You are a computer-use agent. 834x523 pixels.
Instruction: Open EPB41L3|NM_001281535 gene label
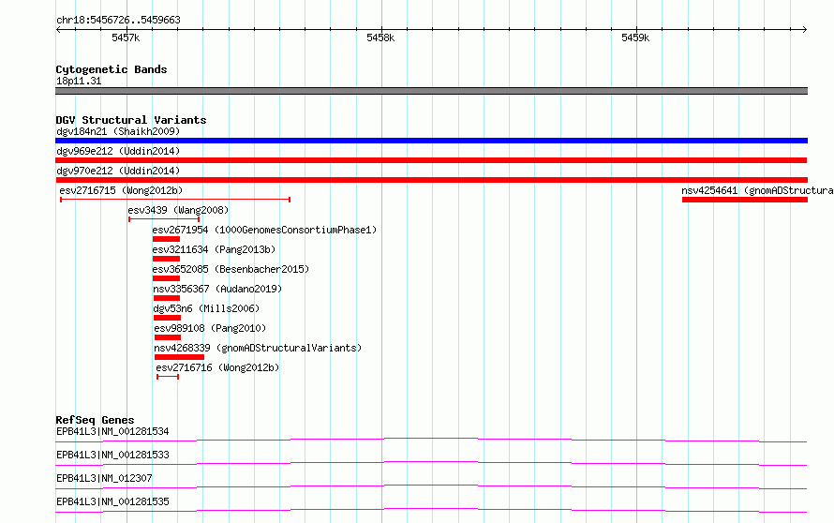click(x=112, y=501)
